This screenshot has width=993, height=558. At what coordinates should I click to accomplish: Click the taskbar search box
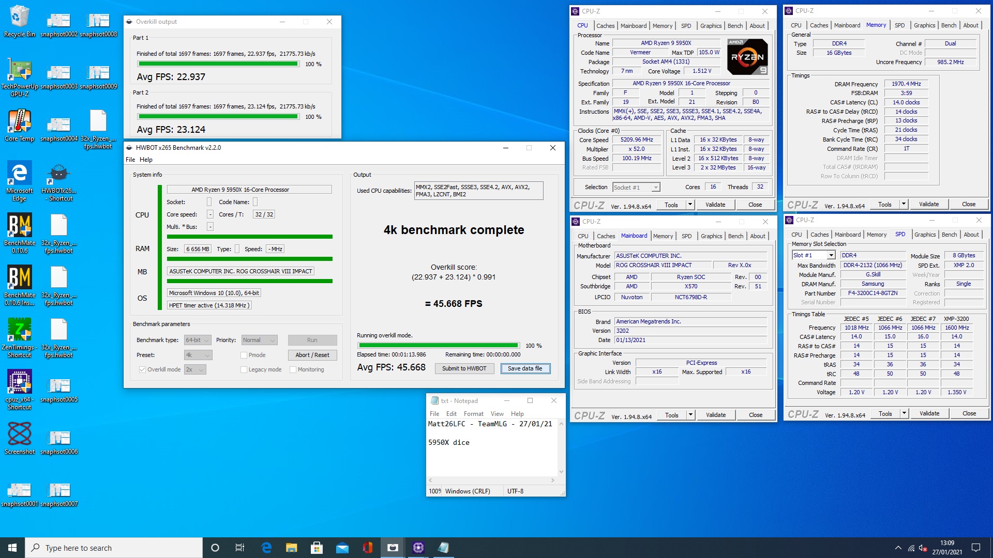point(114,548)
